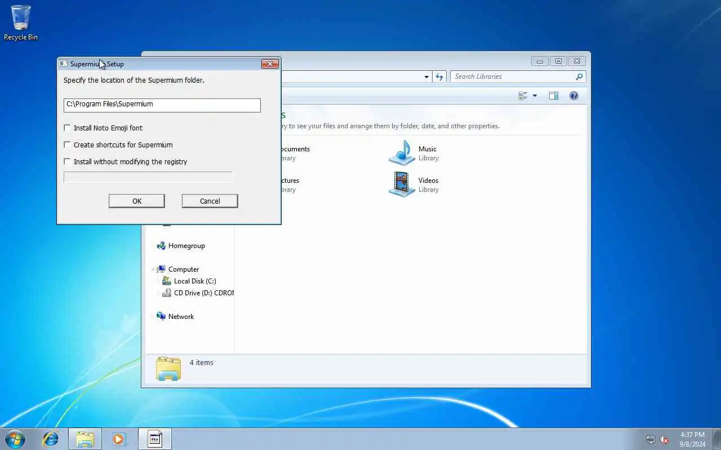Open address bar history dropdown
721x450 pixels.
click(426, 77)
